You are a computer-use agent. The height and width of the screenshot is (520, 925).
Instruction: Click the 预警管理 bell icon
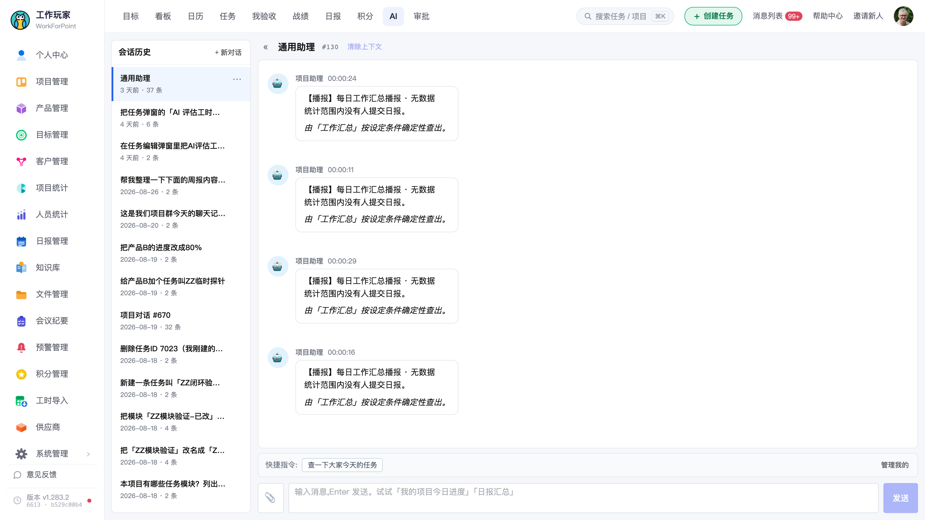pos(21,347)
